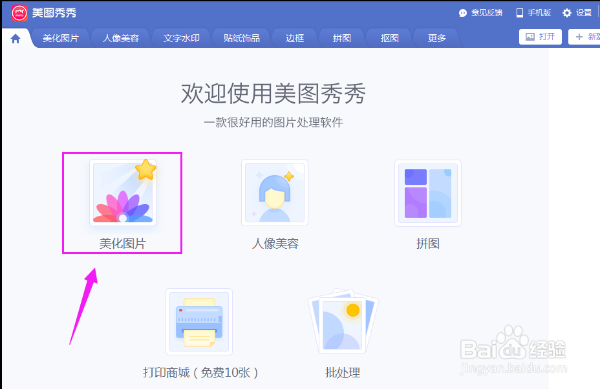Click the 打开 button
Screen dimensions: 600x389
pyautogui.click(x=541, y=37)
